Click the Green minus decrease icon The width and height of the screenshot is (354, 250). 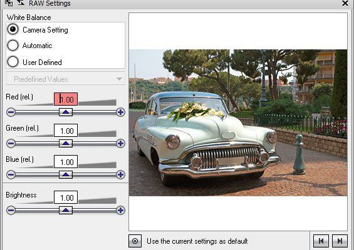[11, 143]
